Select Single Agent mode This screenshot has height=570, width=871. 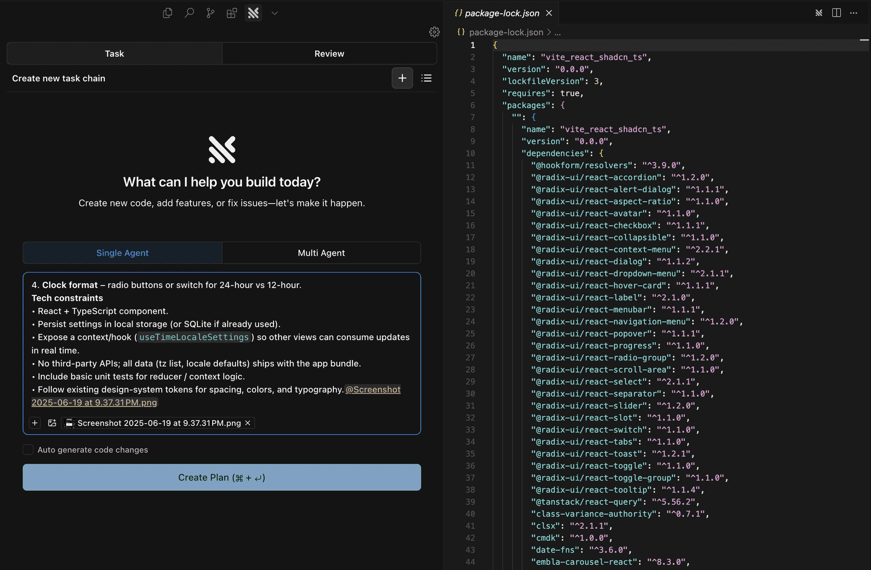122,253
